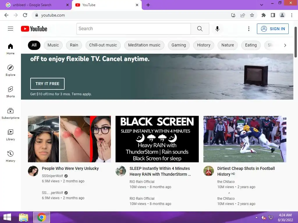Image resolution: width=298 pixels, height=223 pixels.
Task: Select the Nature filter chip
Action: click(228, 45)
